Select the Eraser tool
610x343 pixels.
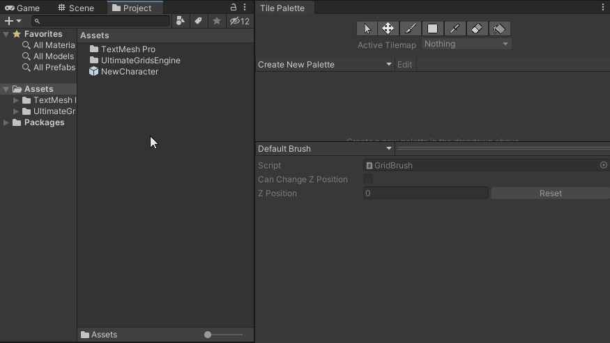pos(477,29)
